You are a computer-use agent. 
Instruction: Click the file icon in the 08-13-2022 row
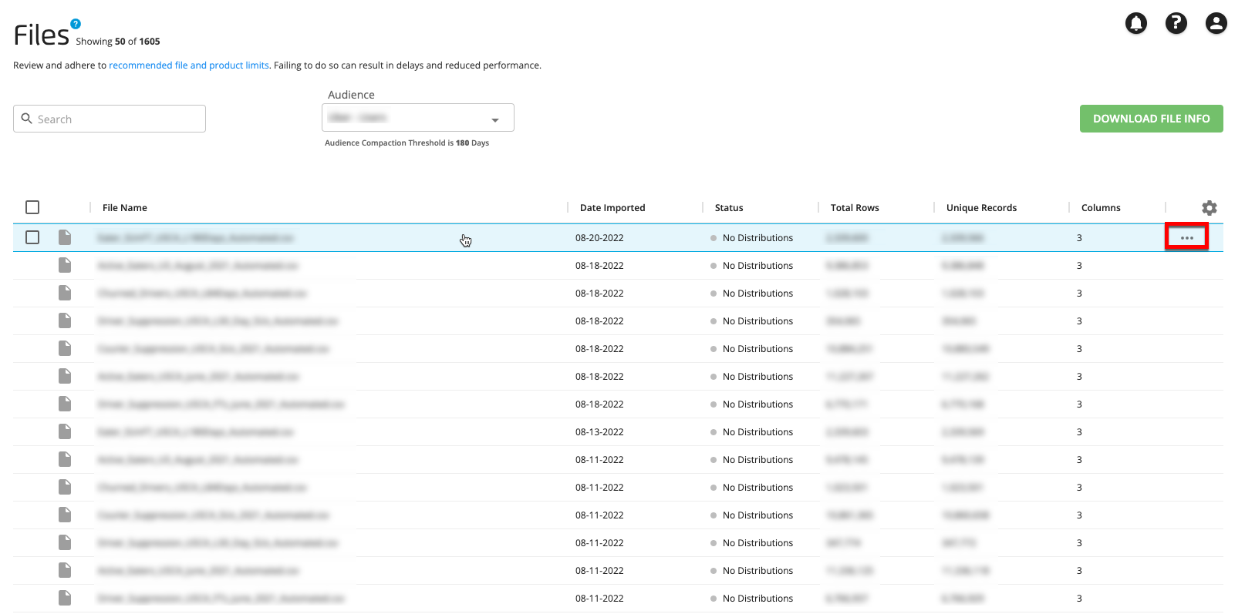[x=65, y=432]
